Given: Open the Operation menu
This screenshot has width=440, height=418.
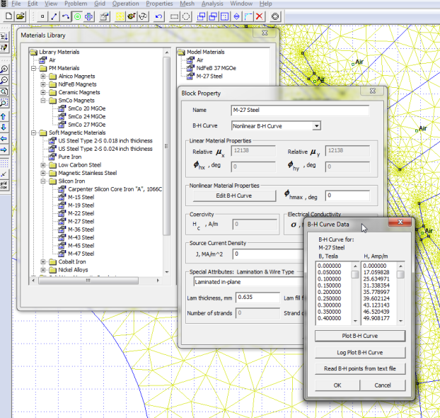Looking at the screenshot, I should coord(125,4).
